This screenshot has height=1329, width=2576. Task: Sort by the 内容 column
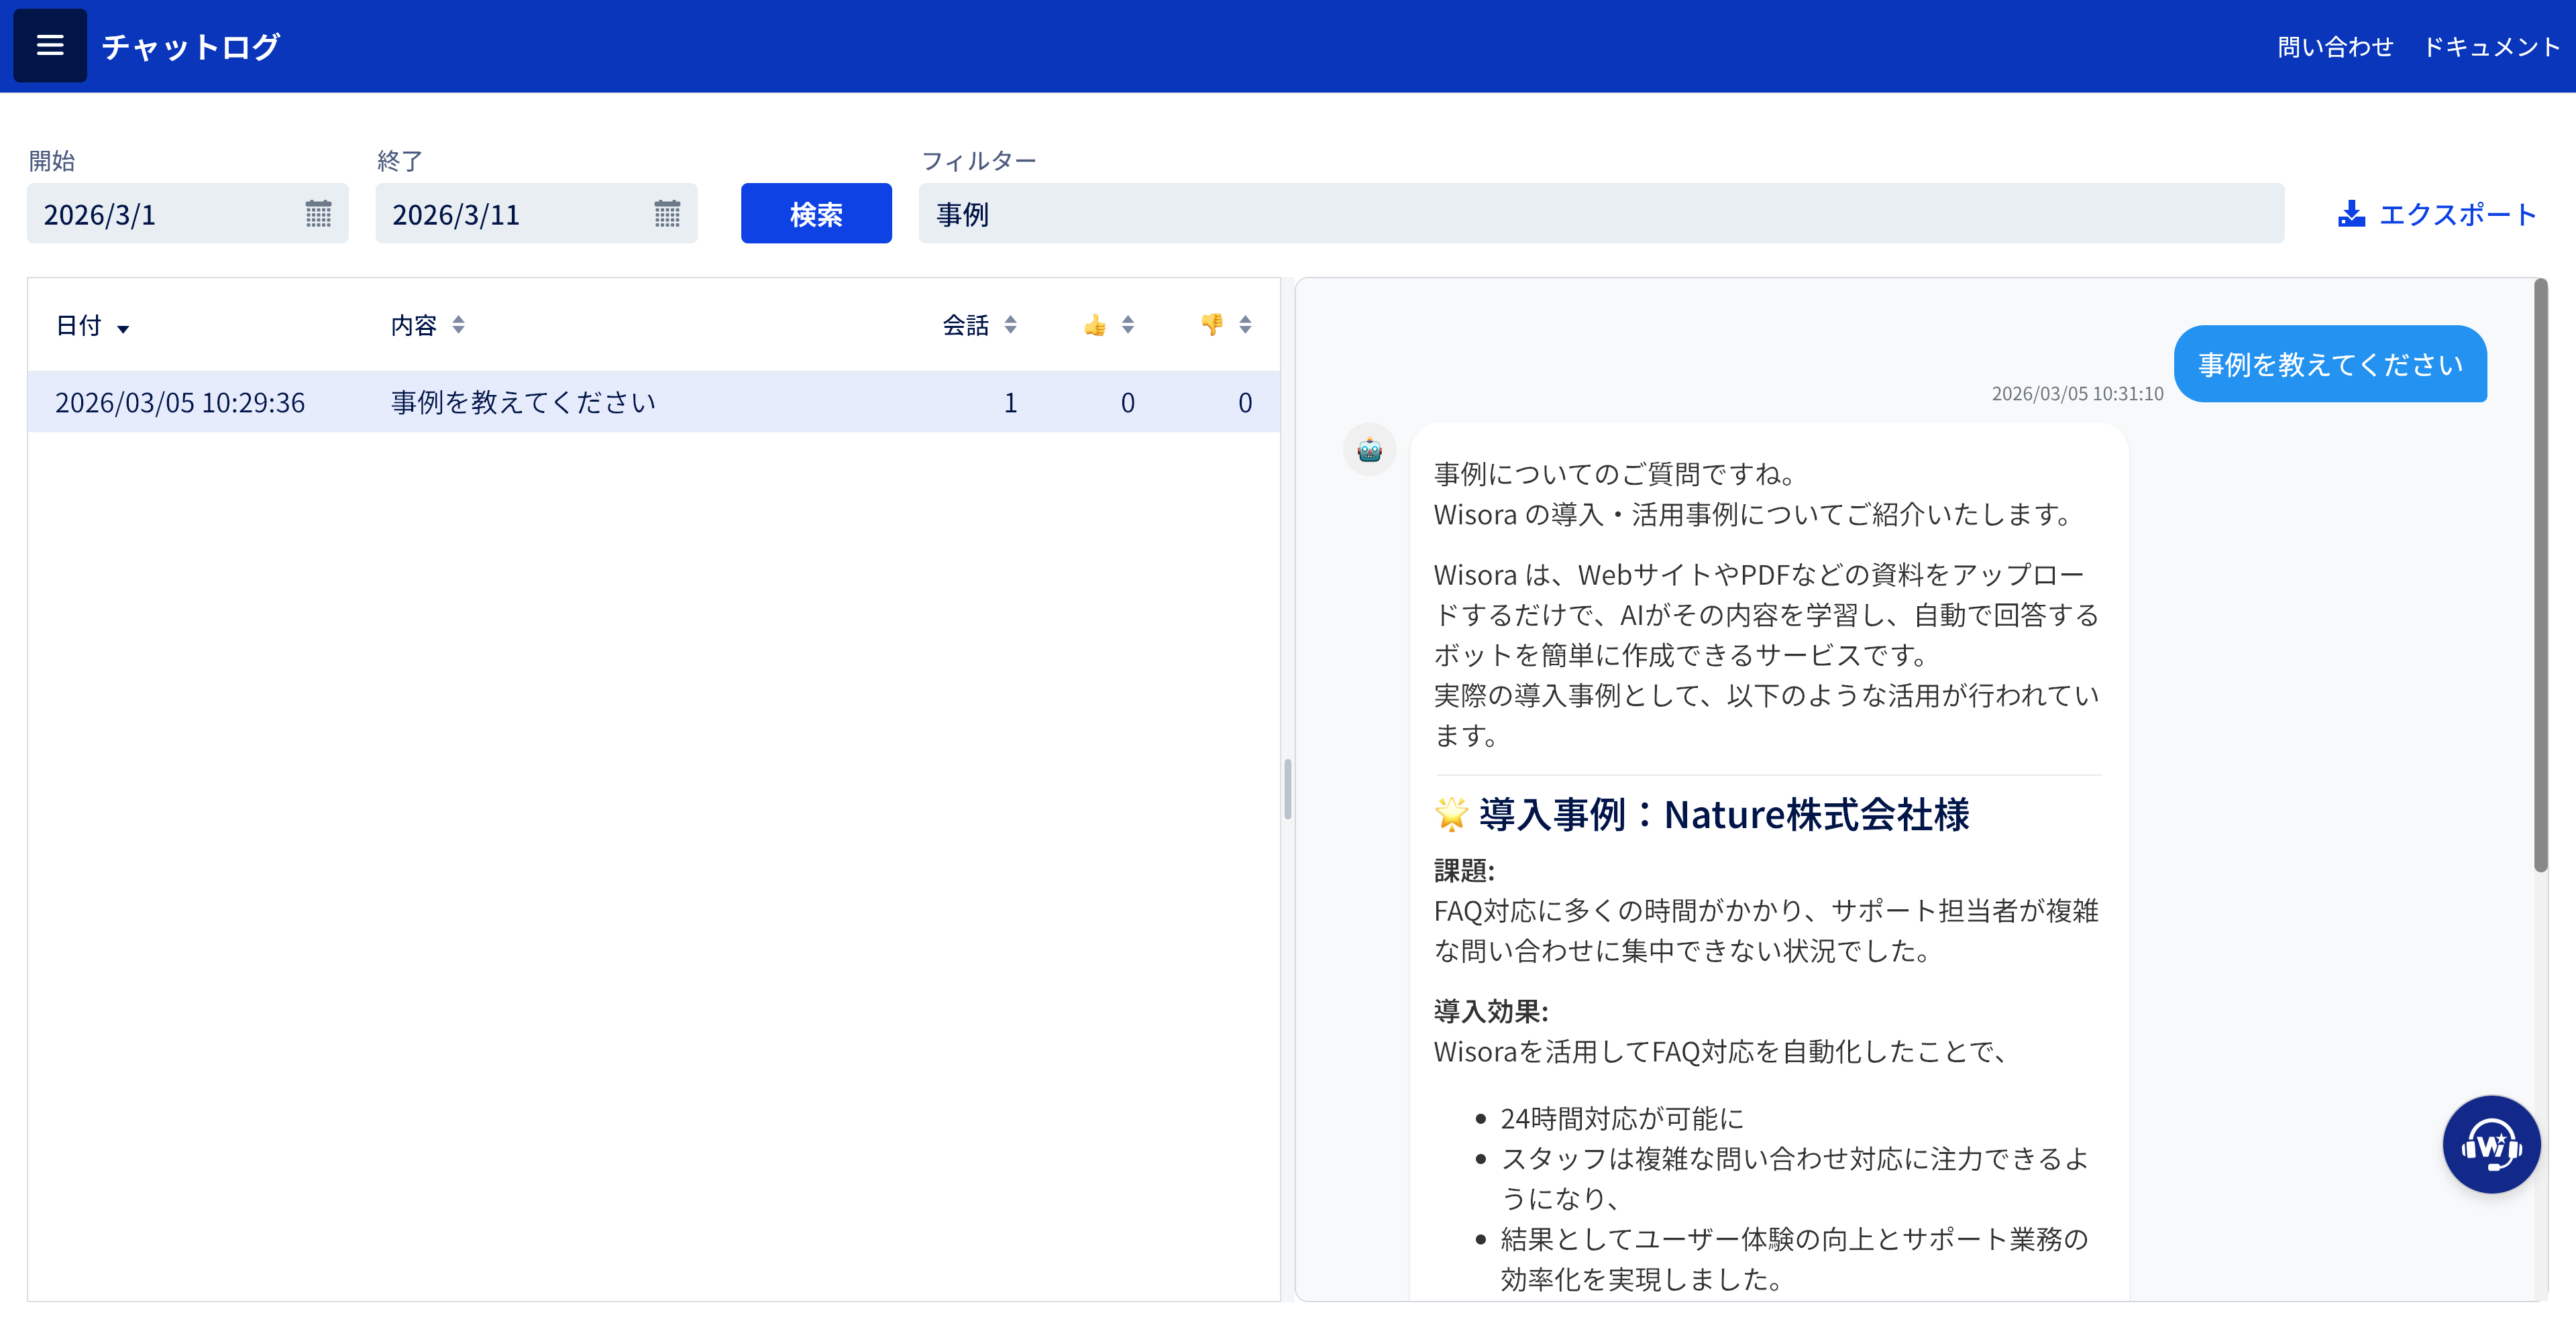(458, 325)
